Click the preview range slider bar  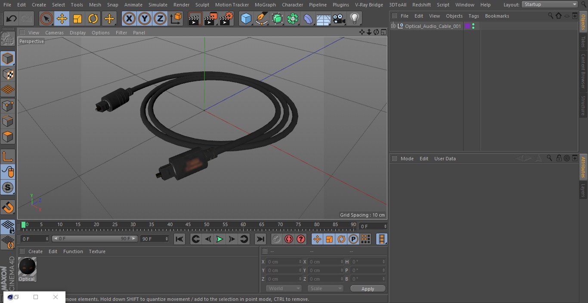[x=94, y=239]
